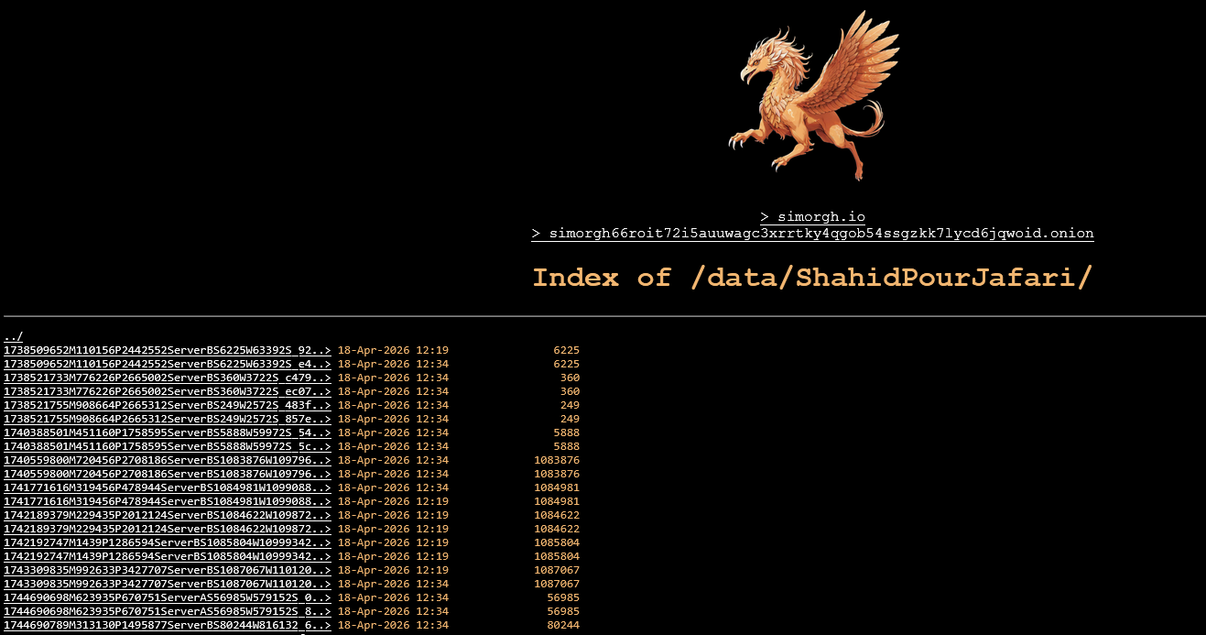Go up to the parent directory ../
1206x635 pixels.
(13, 336)
